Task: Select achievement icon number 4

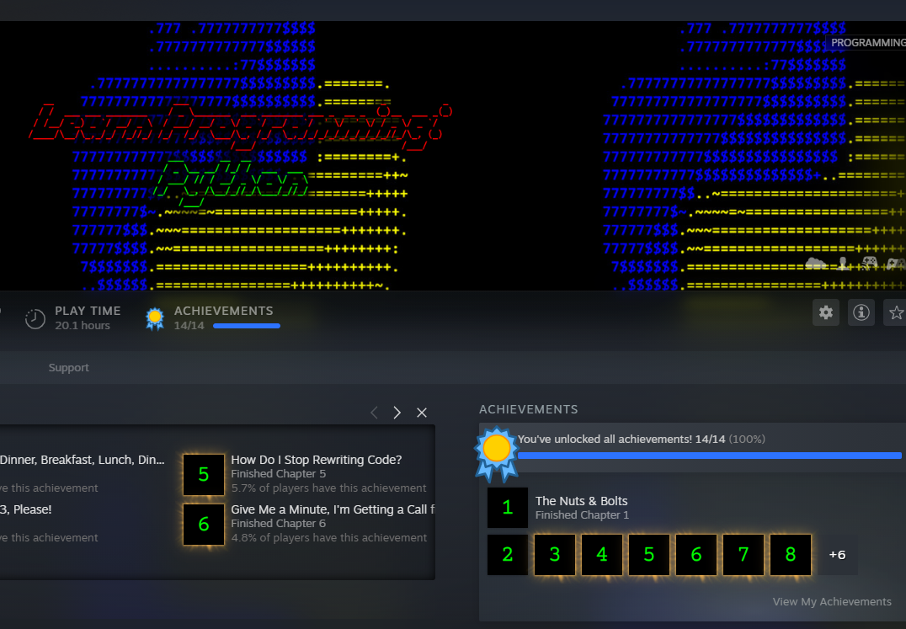Action: tap(601, 555)
